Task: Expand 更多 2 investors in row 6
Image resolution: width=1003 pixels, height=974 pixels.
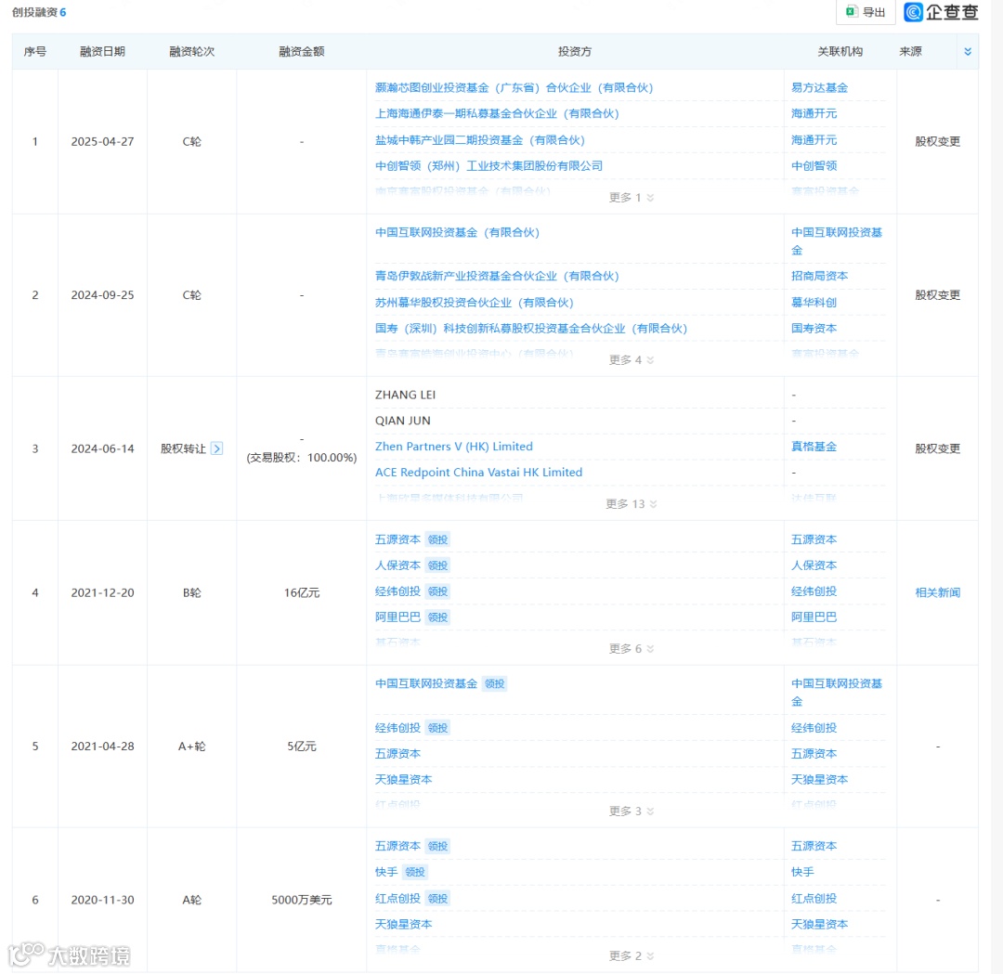Action: tap(631, 955)
